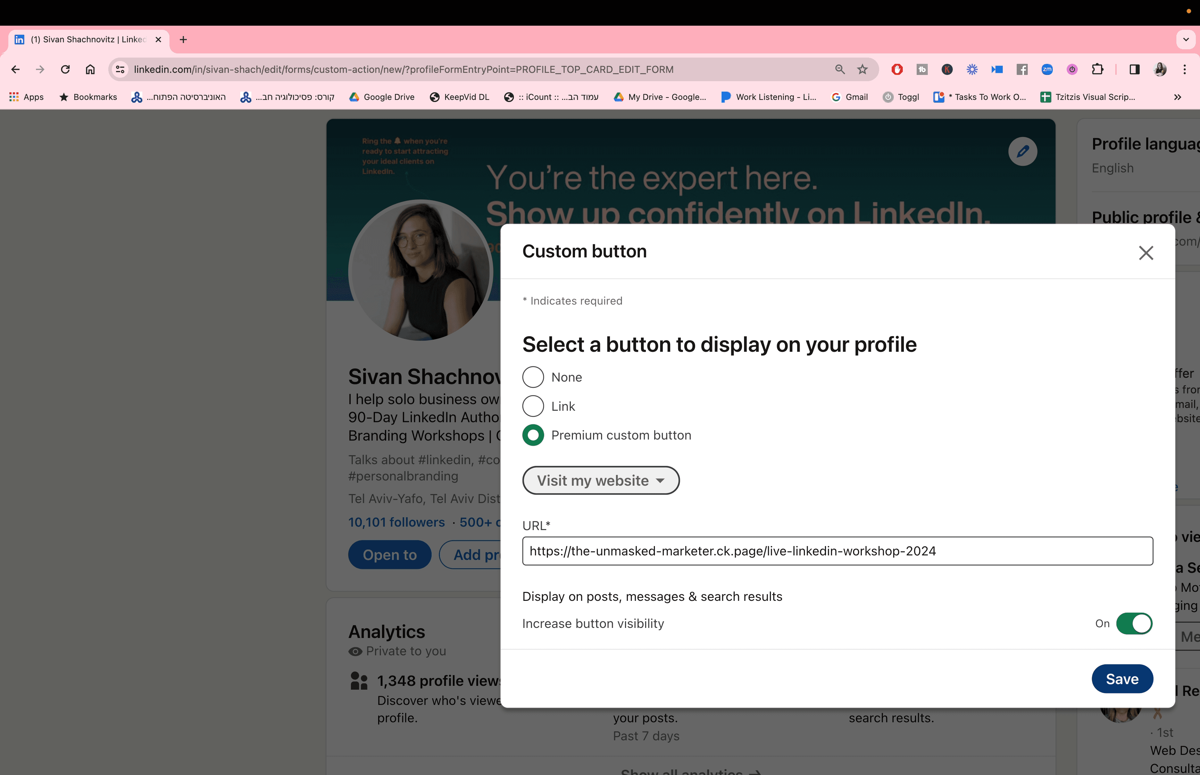
Task: Open a new browser tab
Action: click(x=183, y=40)
